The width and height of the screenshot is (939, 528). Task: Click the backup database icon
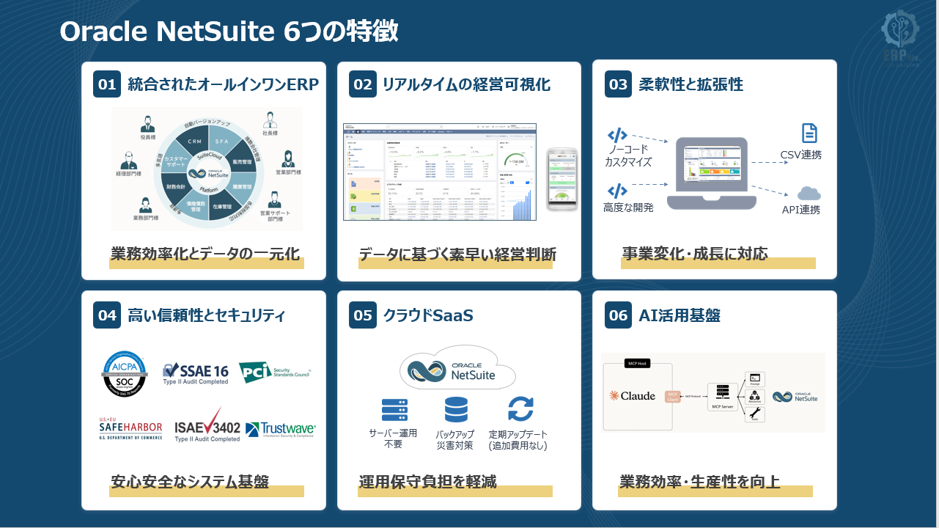coord(456,410)
